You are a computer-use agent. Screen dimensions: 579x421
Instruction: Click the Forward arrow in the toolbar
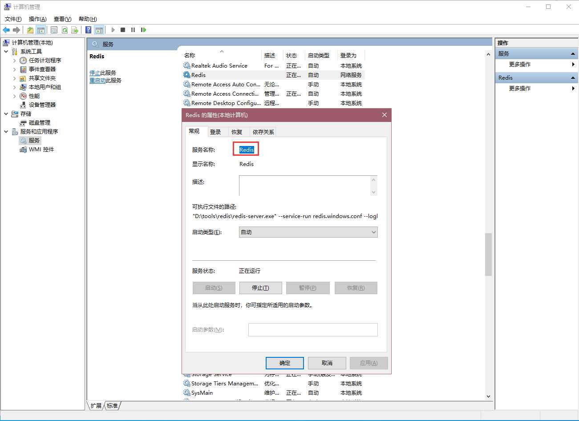[16, 30]
